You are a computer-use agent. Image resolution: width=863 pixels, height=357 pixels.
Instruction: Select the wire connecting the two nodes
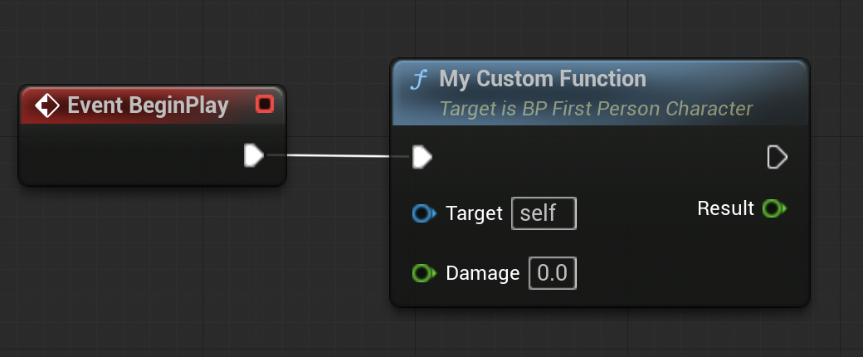[339, 156]
